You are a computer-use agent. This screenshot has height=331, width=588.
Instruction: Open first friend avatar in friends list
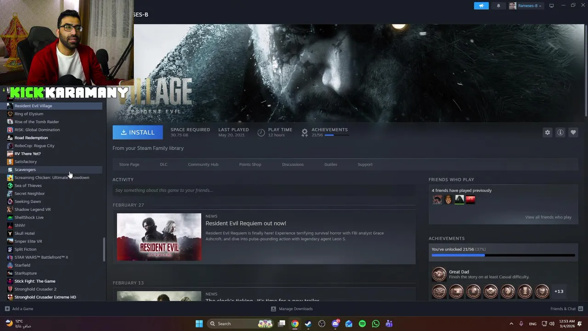(x=437, y=200)
